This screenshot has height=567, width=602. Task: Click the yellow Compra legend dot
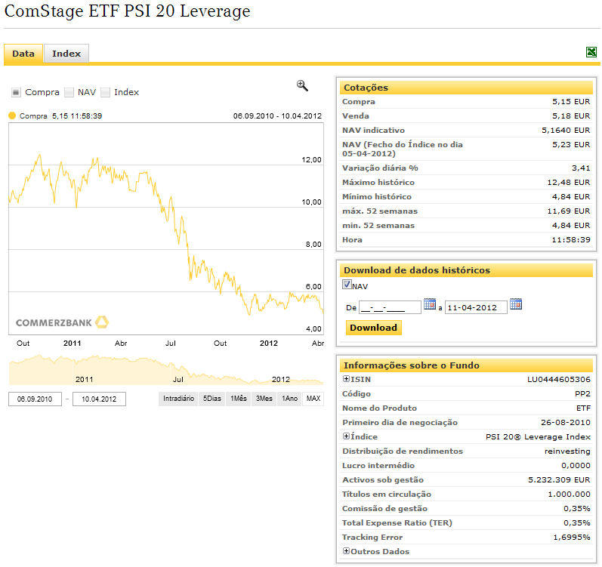coord(12,116)
